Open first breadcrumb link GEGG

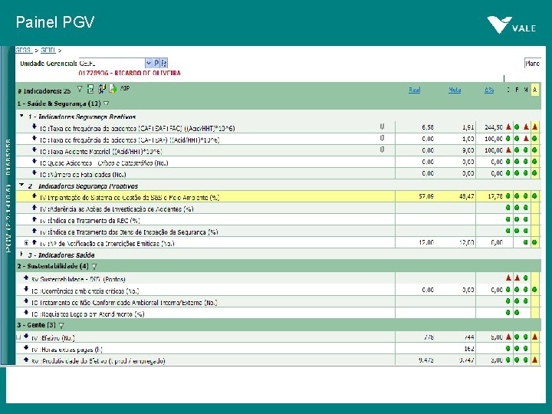[x=24, y=51]
